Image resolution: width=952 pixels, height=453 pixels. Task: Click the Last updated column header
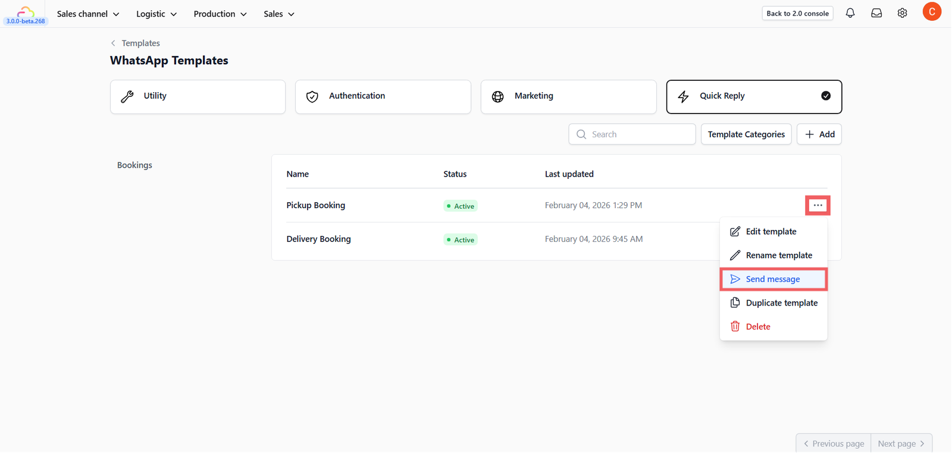(x=569, y=174)
